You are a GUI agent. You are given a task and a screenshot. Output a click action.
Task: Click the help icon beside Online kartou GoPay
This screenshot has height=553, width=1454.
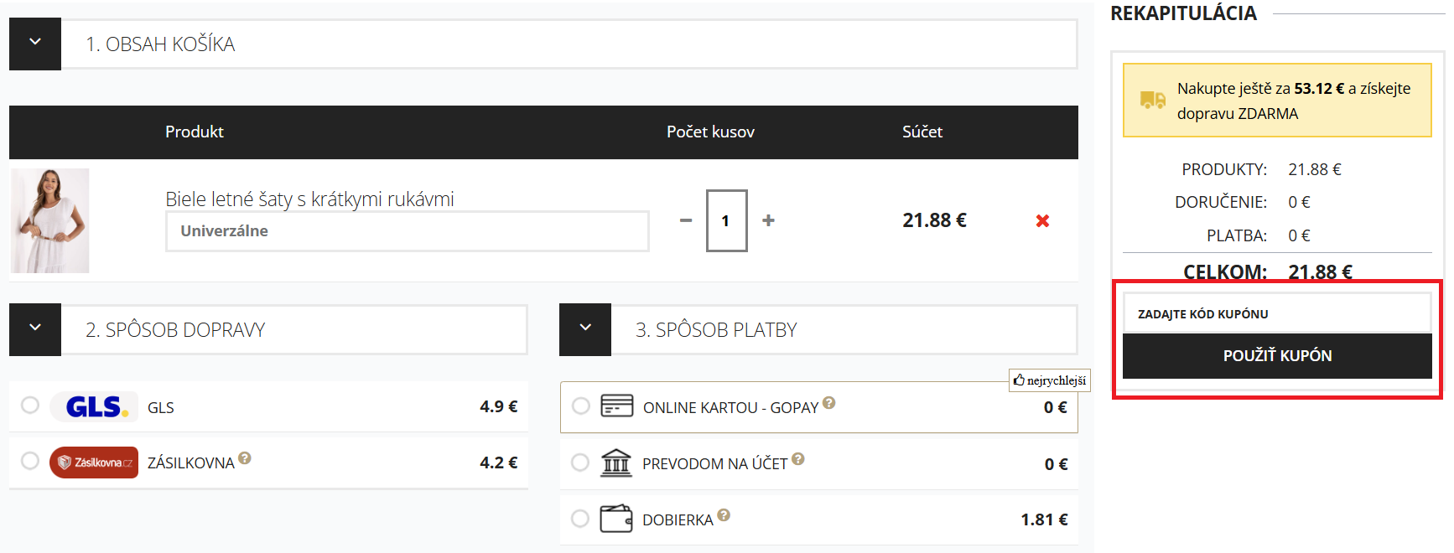coord(828,402)
